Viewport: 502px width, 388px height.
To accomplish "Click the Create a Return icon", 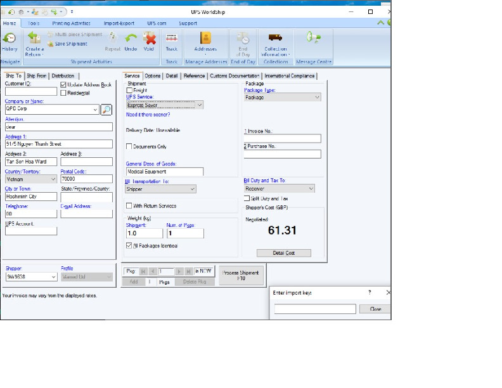I will [x=34, y=40].
